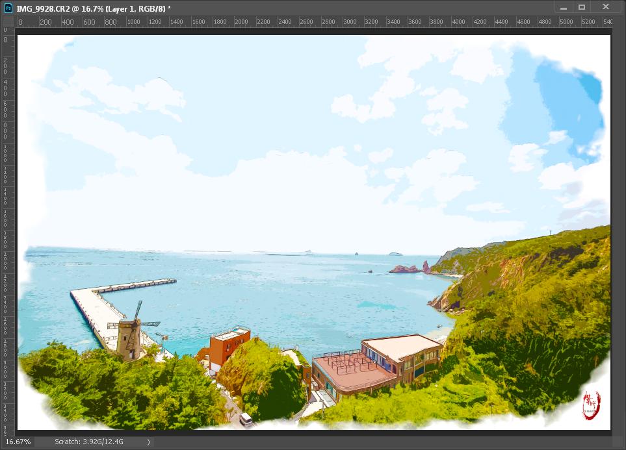The image size is (626, 450).
Task: Click the 16.67% zoom level field
Action: click(x=18, y=442)
